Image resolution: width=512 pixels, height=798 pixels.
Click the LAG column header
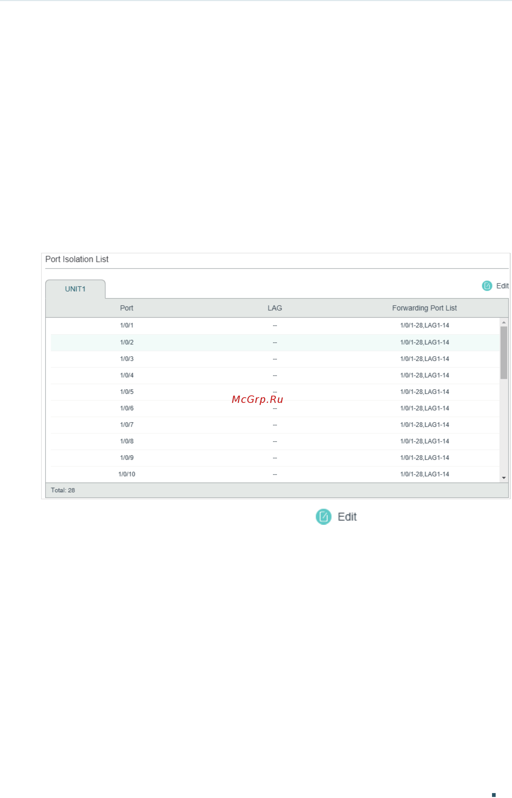[275, 308]
